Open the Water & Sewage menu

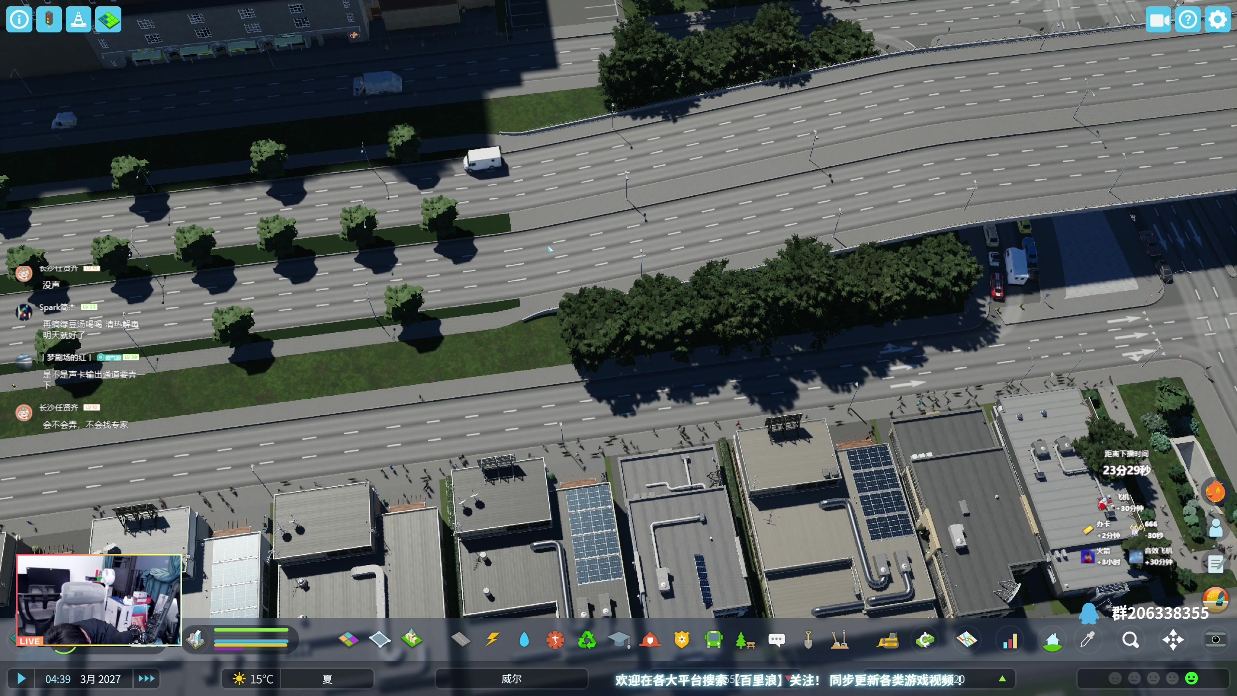point(524,640)
